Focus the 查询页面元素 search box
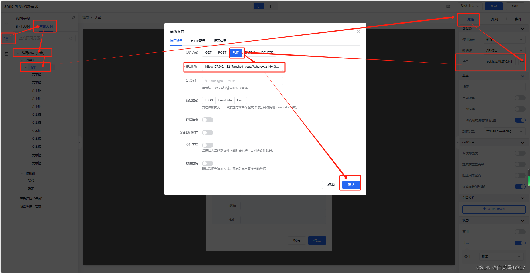This screenshot has height=273, width=530. 46,38
